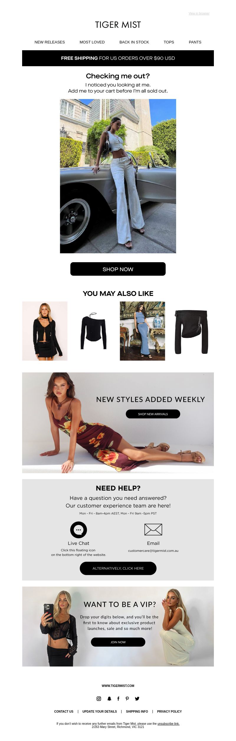Click Alternatively, Click Here button

point(118,568)
